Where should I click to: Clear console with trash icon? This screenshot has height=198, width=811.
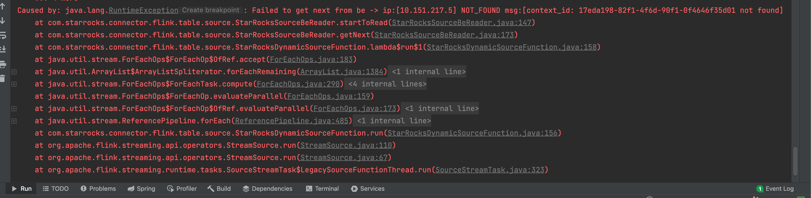click(x=3, y=78)
